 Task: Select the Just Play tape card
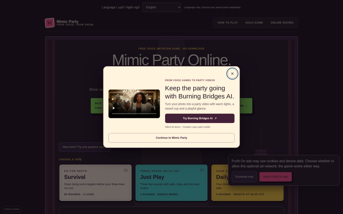(x=171, y=183)
